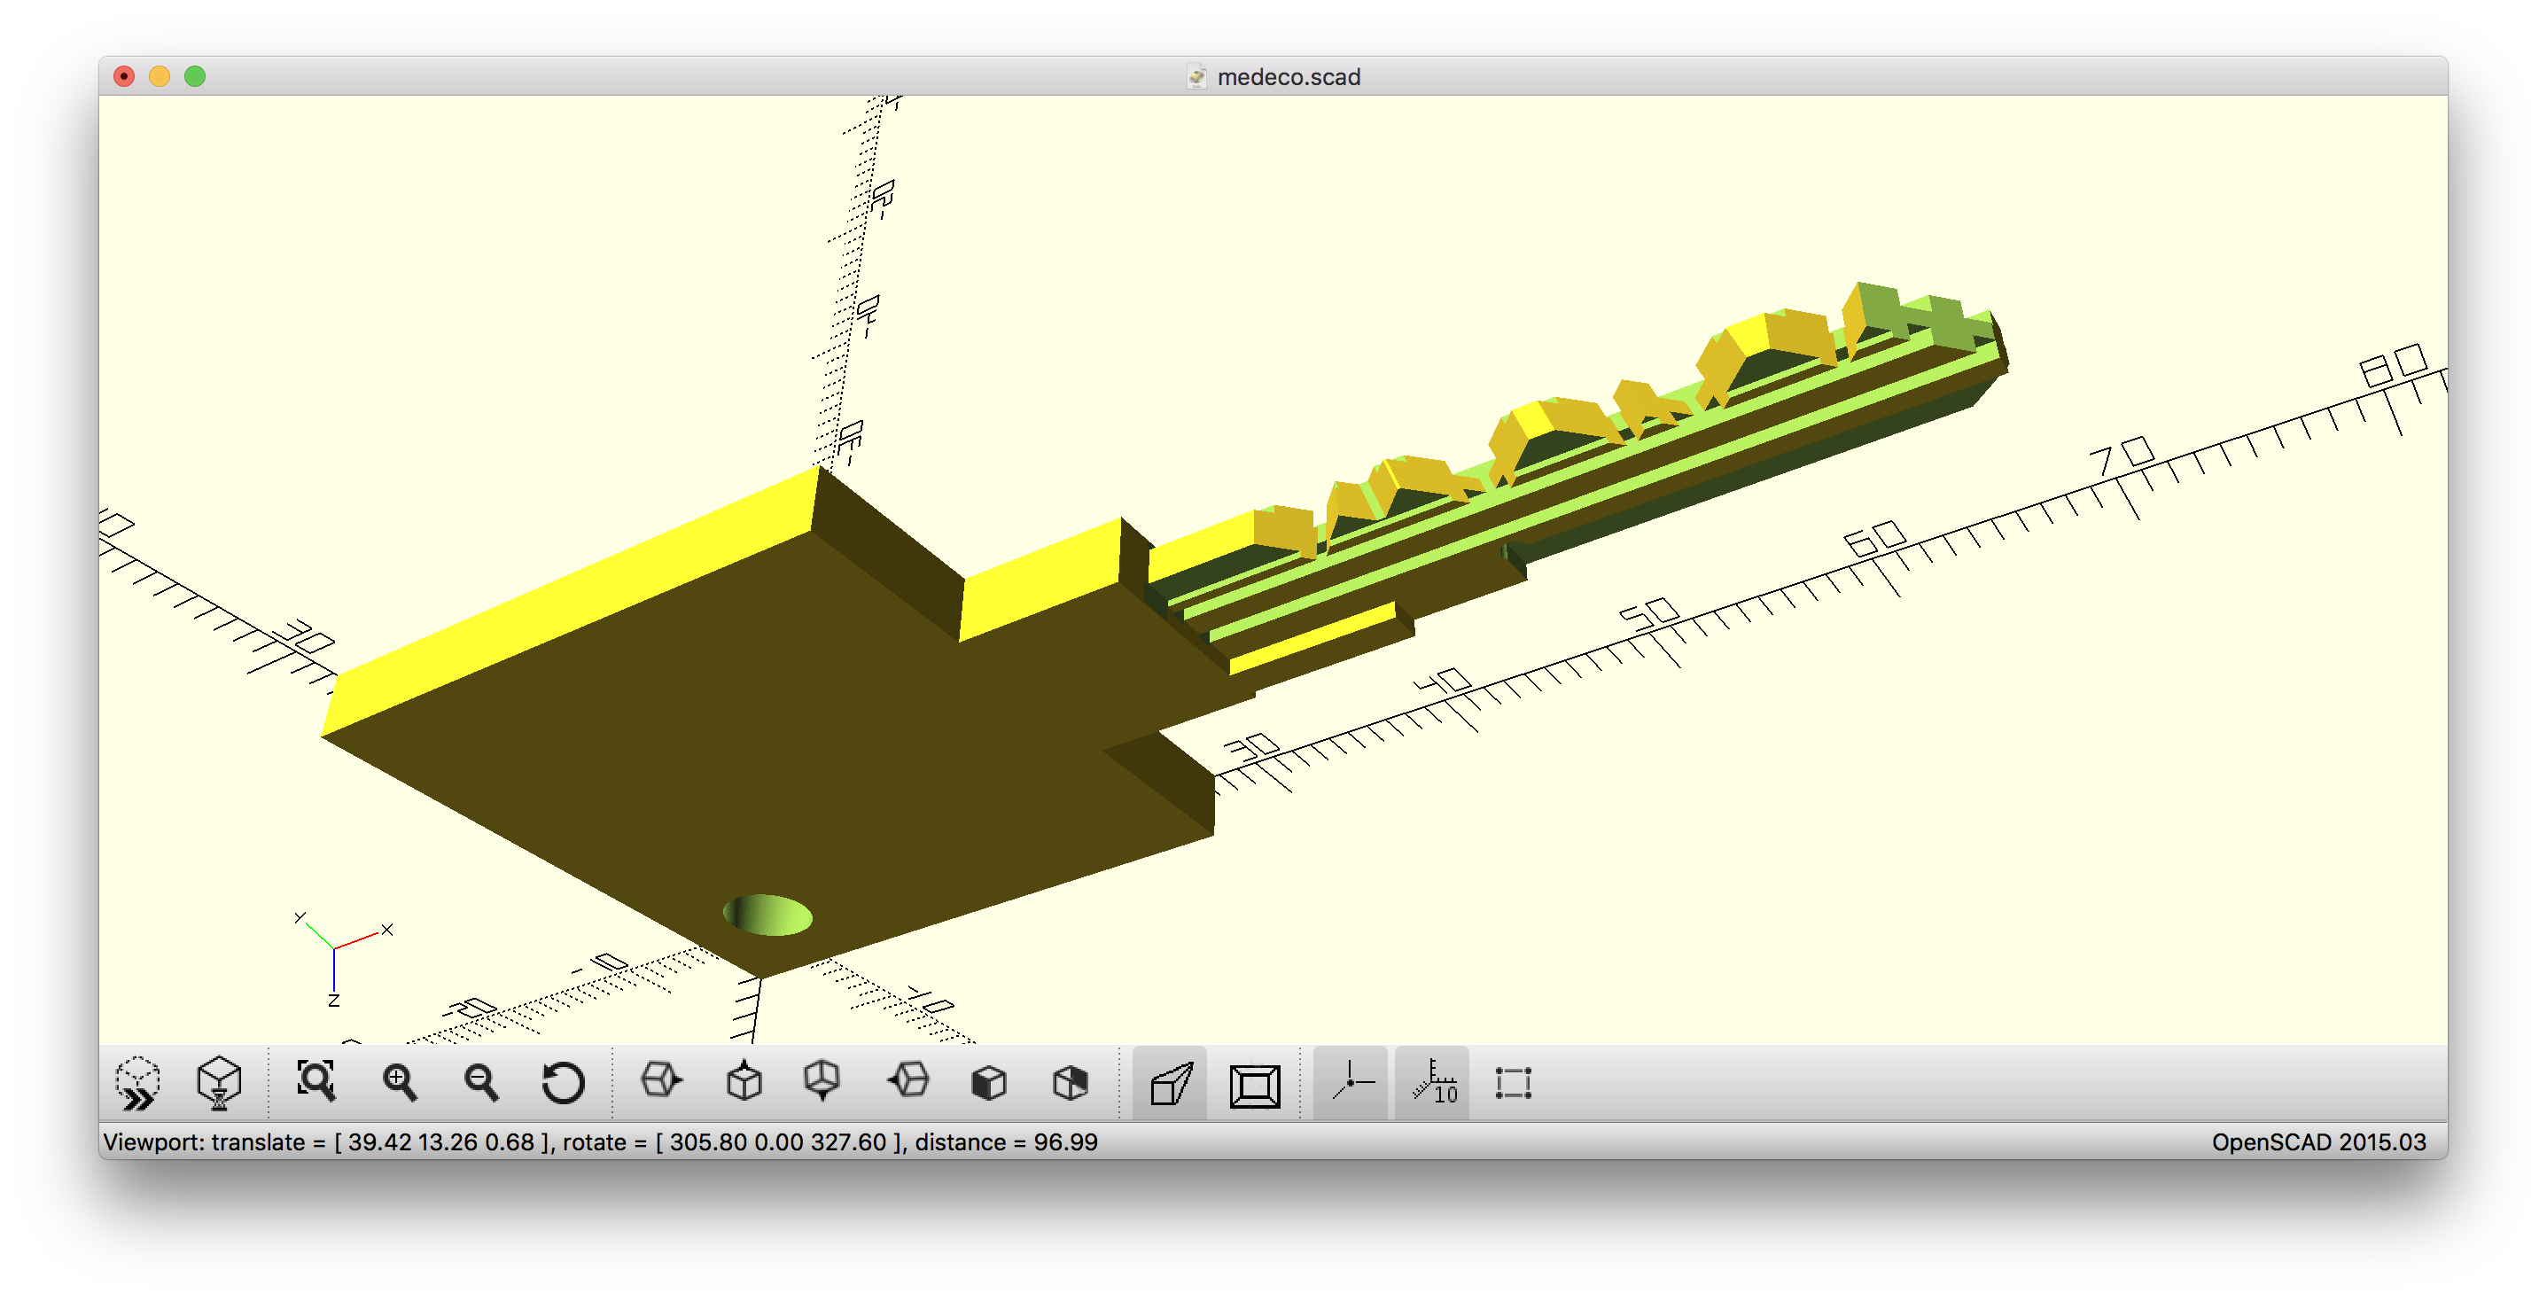Click the View All magnifier icon

click(316, 1081)
